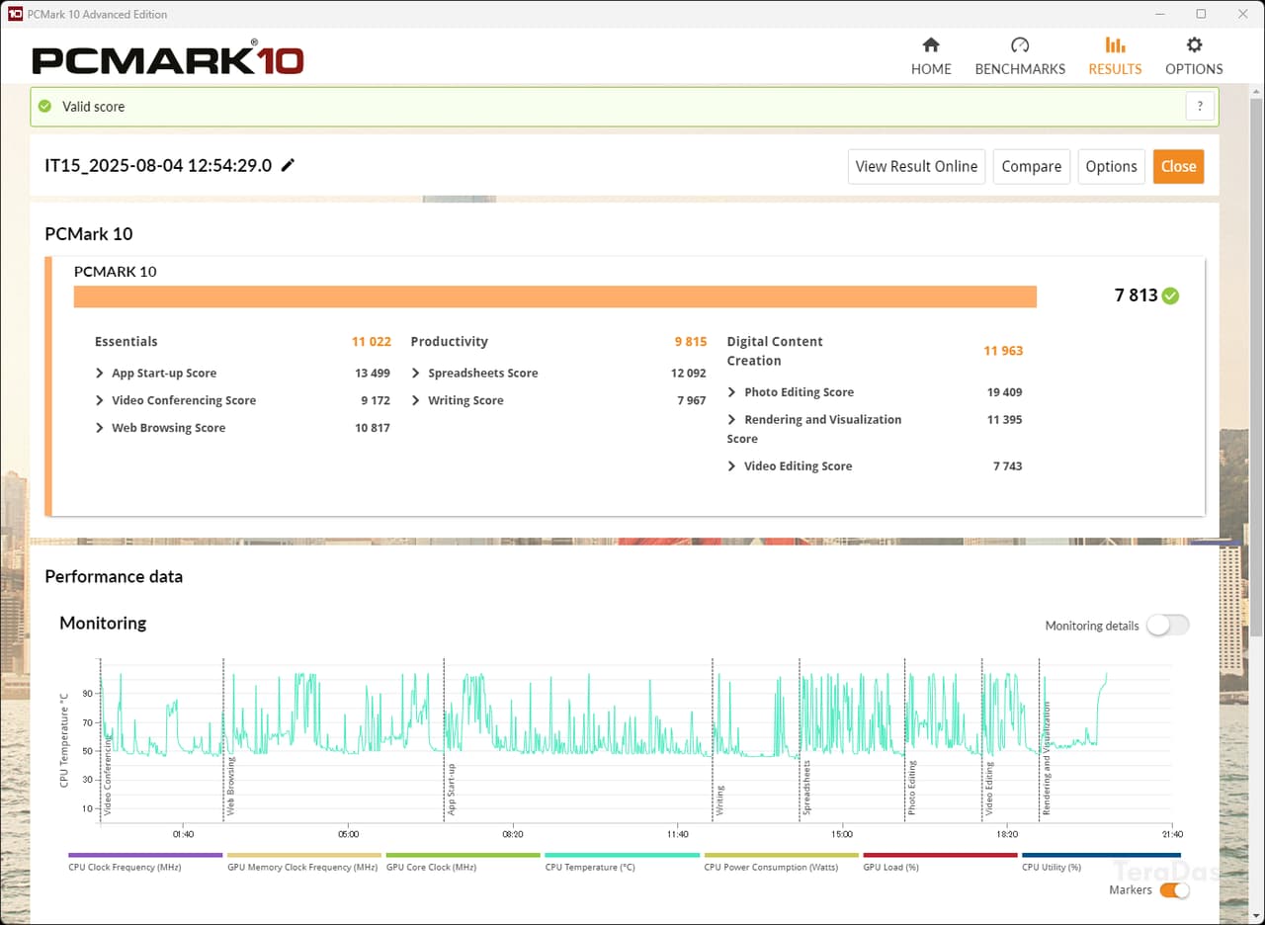Click the Productivity score 9 815
This screenshot has width=1265, height=925.
coord(691,341)
